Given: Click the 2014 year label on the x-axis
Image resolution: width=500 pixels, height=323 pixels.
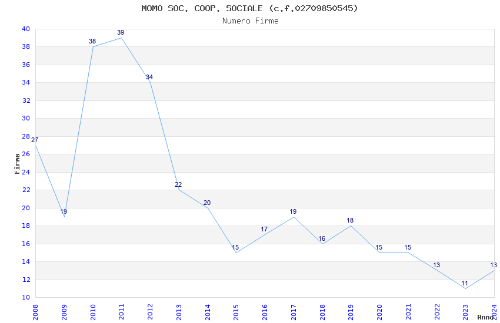Looking at the screenshot, I should (x=208, y=312).
